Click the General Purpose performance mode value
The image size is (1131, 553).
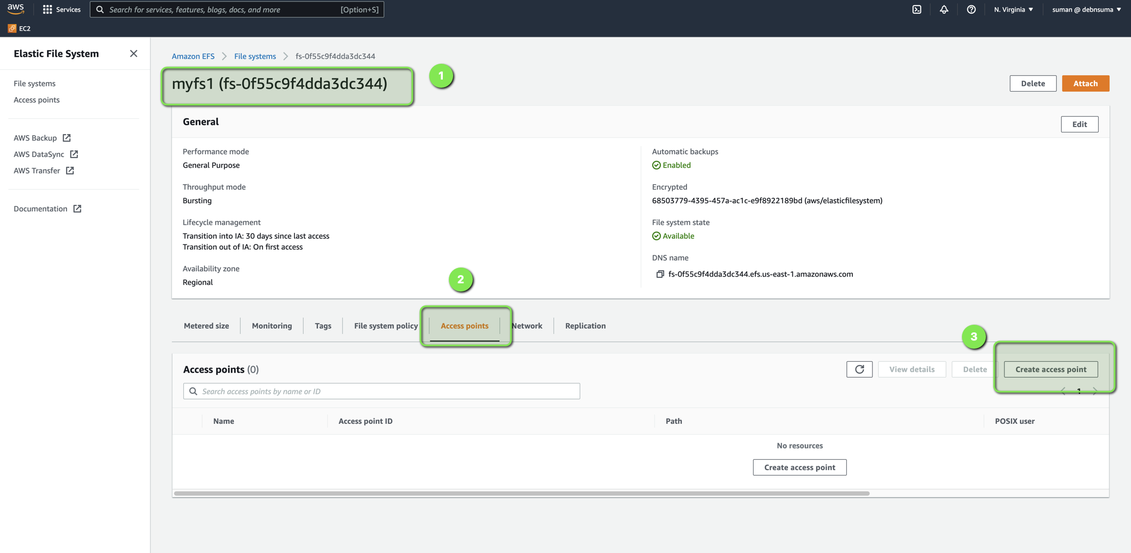211,165
